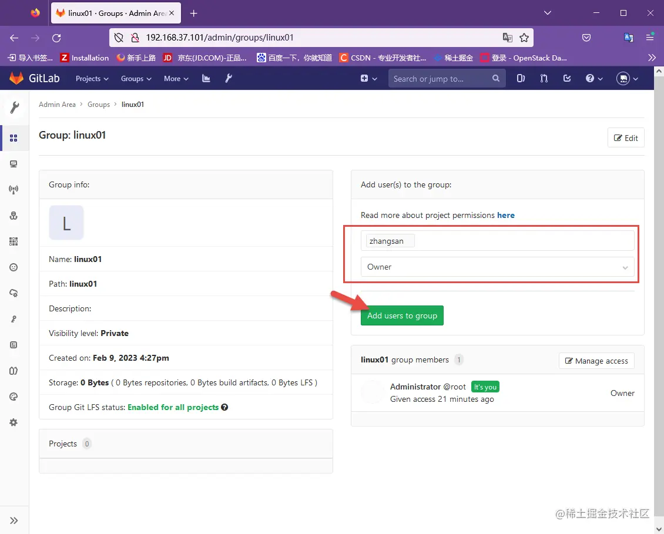664x534 pixels.
Task: Click the Manage access button
Action: tap(596, 361)
